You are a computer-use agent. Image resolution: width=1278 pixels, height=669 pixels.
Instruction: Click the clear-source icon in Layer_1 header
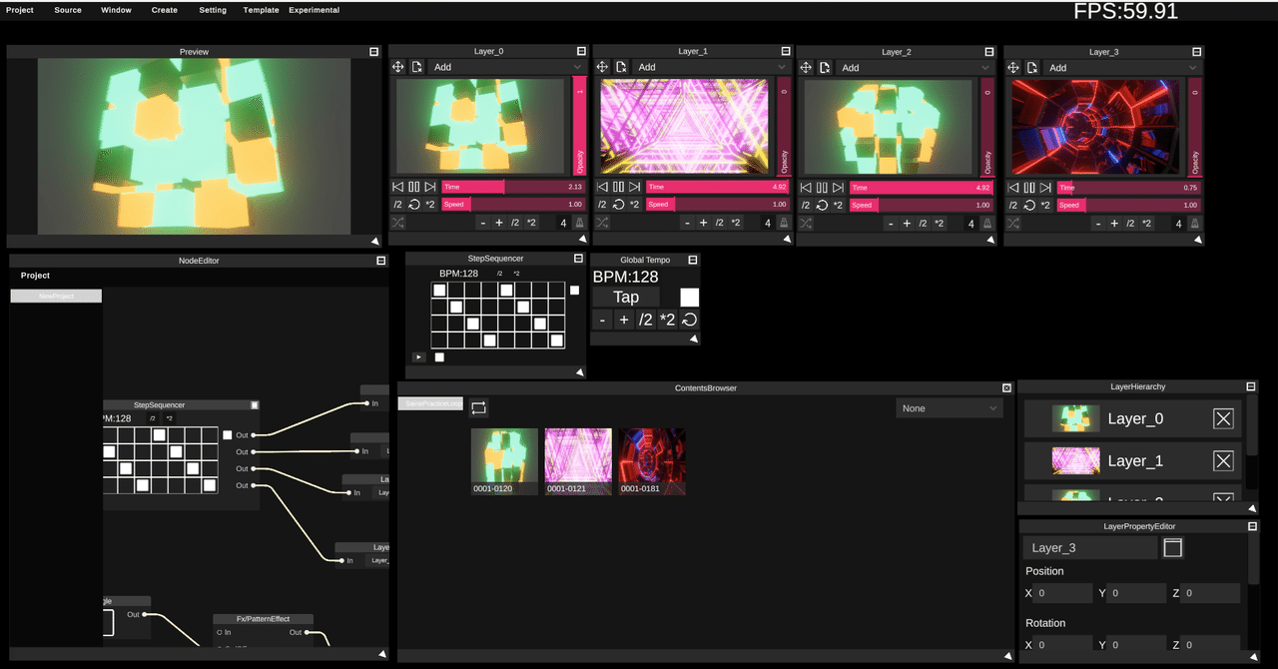click(x=621, y=67)
